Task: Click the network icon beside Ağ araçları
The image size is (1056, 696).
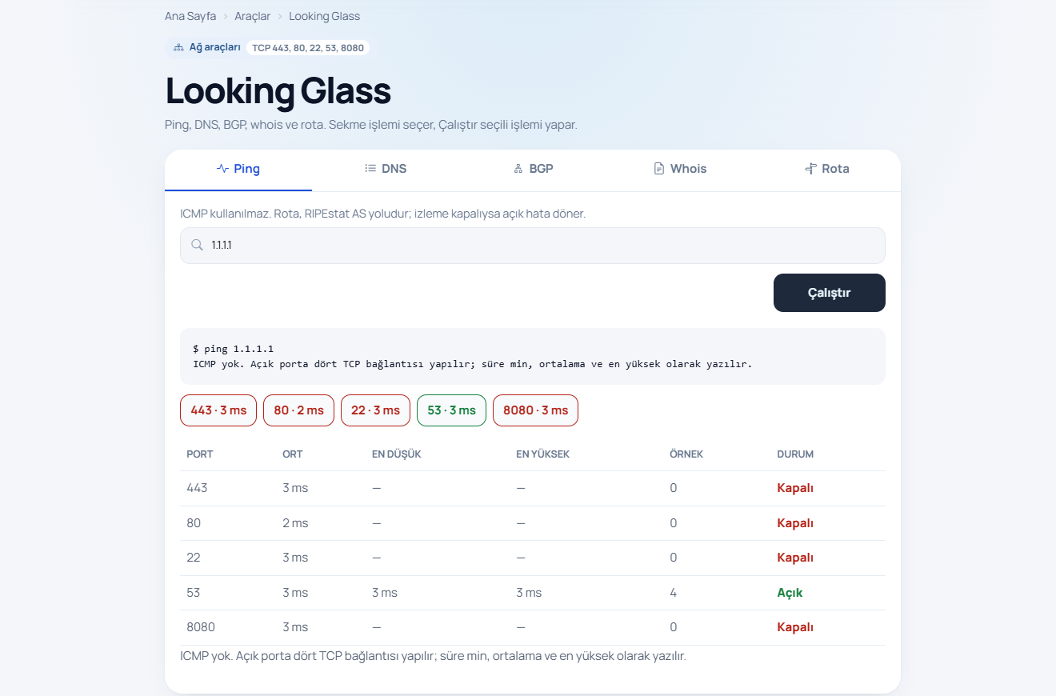Action: pyautogui.click(x=178, y=48)
